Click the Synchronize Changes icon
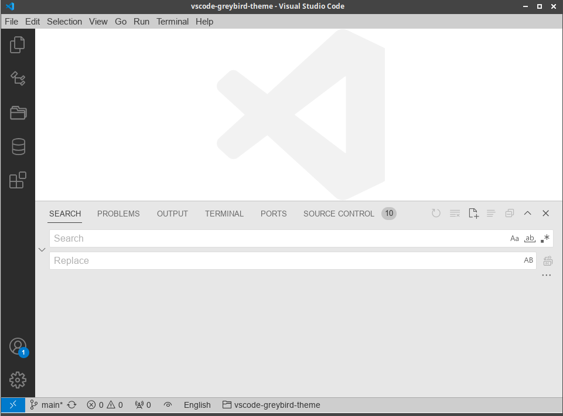This screenshot has width=563, height=416. click(x=72, y=405)
